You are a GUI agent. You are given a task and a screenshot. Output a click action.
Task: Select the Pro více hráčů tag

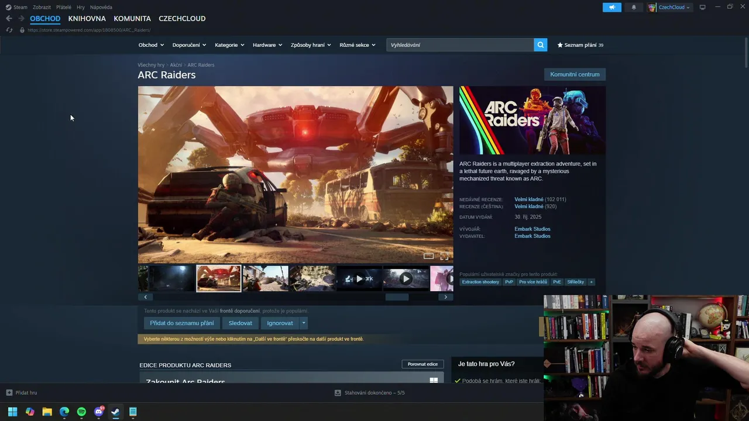click(x=533, y=282)
